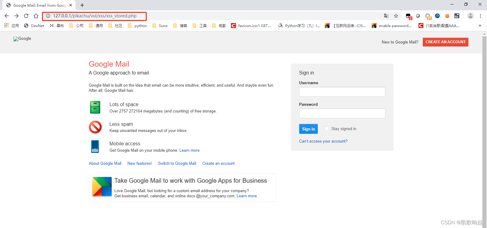The height and width of the screenshot is (228, 487).
Task: Open the Python学习 bookmark
Action: click(x=299, y=26)
